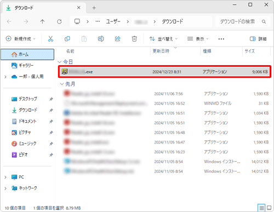Click ダウンロード in the address breadcrumb

(173, 21)
